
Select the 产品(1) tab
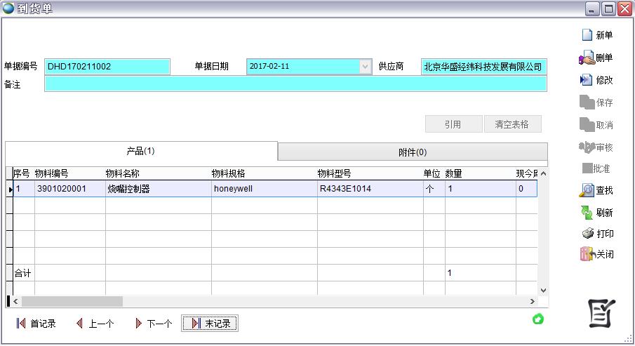point(140,151)
